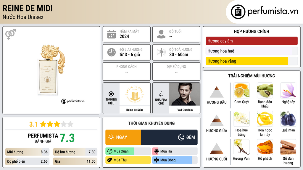This screenshot has width=303, height=170.
Task: Click the Hoa ngọc lan tây image
Action: tap(265, 119)
